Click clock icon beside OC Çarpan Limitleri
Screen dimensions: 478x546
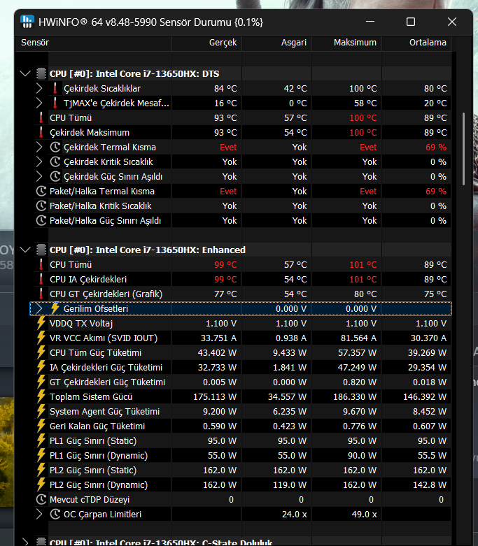pos(55,514)
